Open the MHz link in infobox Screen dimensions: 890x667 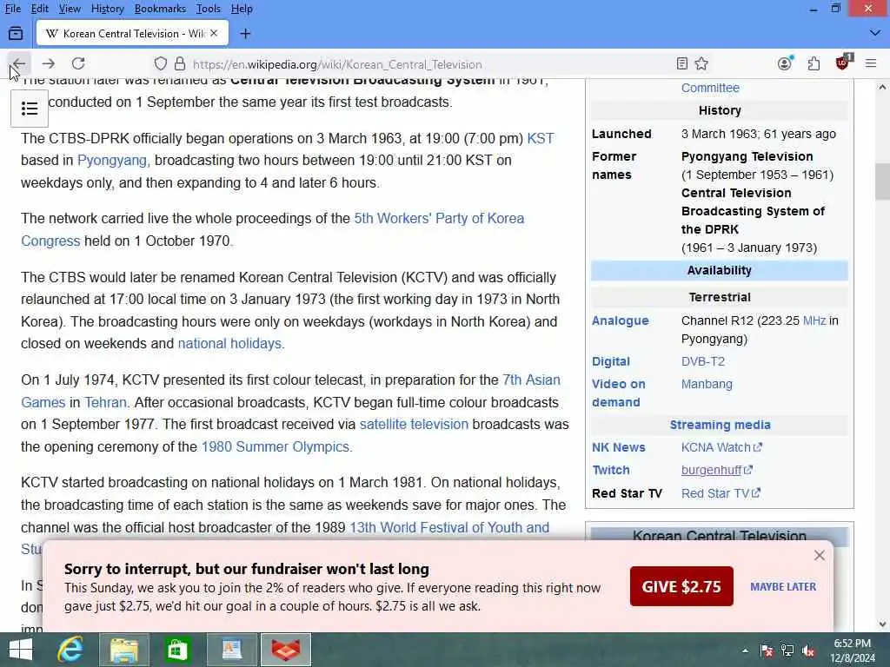pos(814,320)
